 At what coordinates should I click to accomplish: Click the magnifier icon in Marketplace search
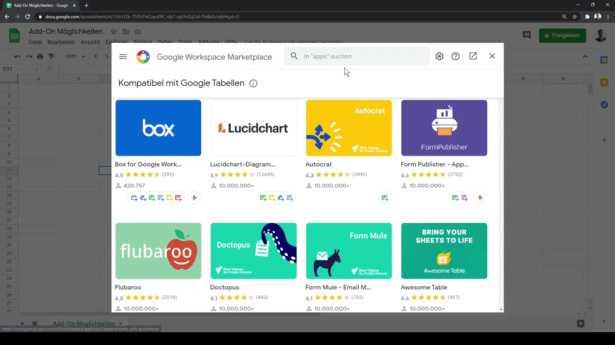(294, 56)
